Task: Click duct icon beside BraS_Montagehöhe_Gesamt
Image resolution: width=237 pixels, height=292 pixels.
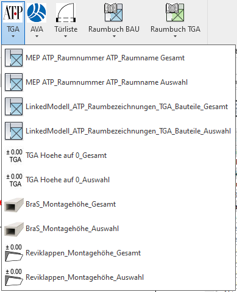Action: pos(14,205)
